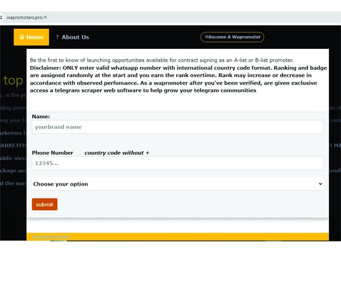Select the wapromoters.pro address bar URL
Viewport: 341px width, 296px height.
coord(26,18)
